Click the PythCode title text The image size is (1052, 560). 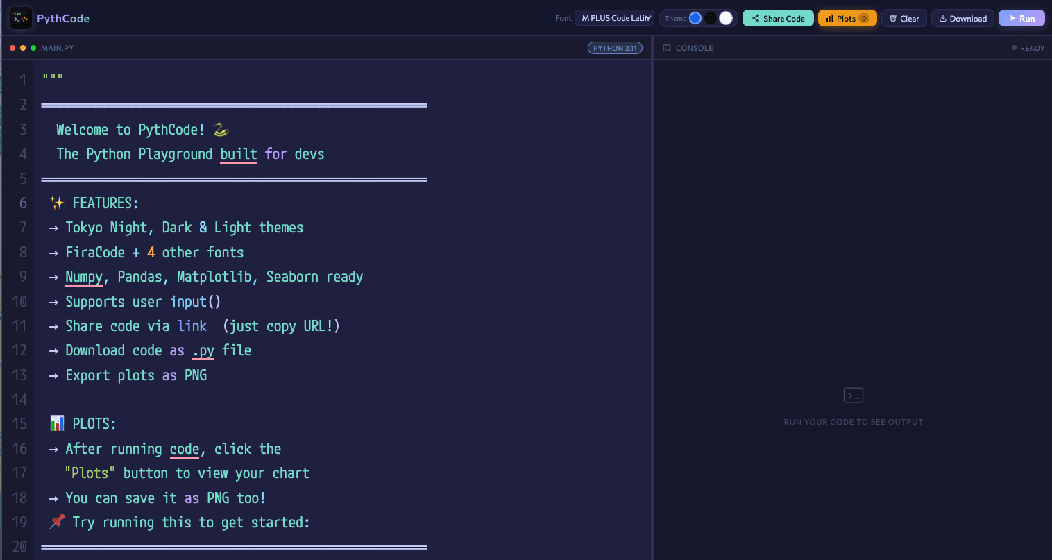[x=63, y=18]
